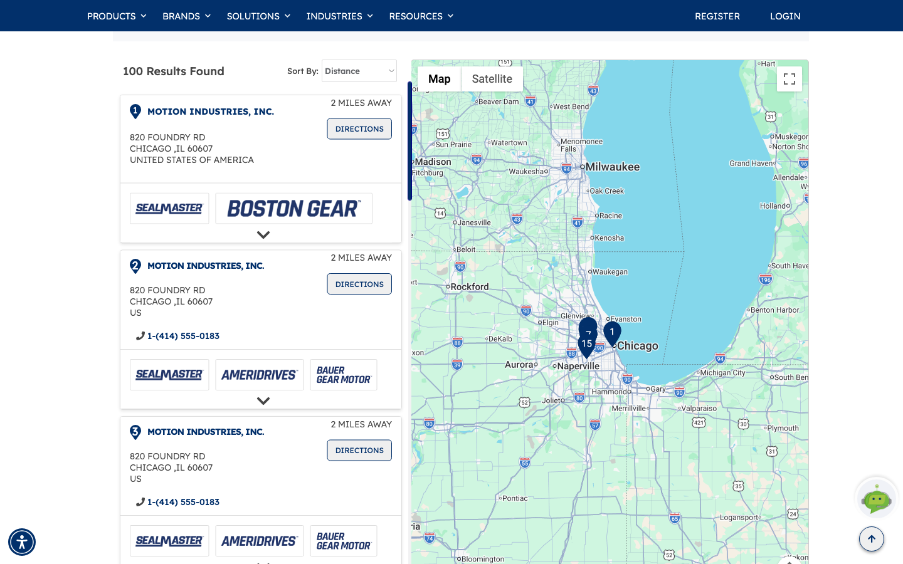The image size is (903, 564).
Task: Click the Register link
Action: [717, 16]
